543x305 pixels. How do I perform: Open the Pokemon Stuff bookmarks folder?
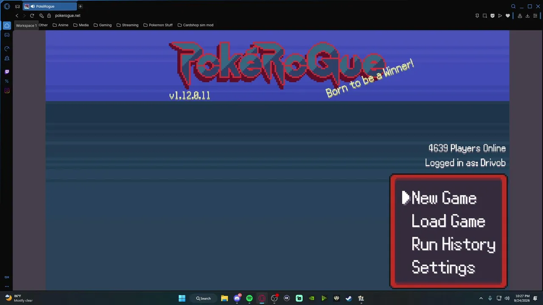click(158, 25)
